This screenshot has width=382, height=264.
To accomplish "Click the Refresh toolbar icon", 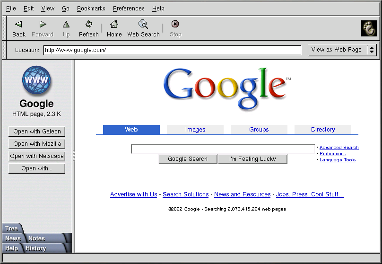I will pyautogui.click(x=88, y=24).
